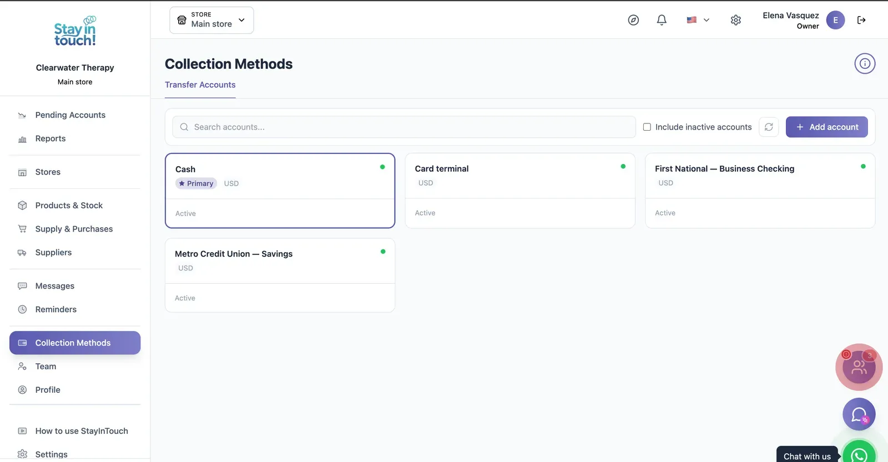Open the compass explore icon

pyautogui.click(x=633, y=20)
